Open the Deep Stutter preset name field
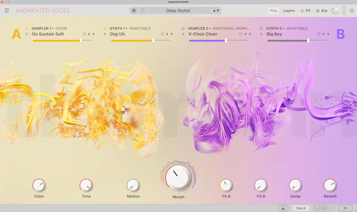The image size is (357, 212). coord(178,10)
